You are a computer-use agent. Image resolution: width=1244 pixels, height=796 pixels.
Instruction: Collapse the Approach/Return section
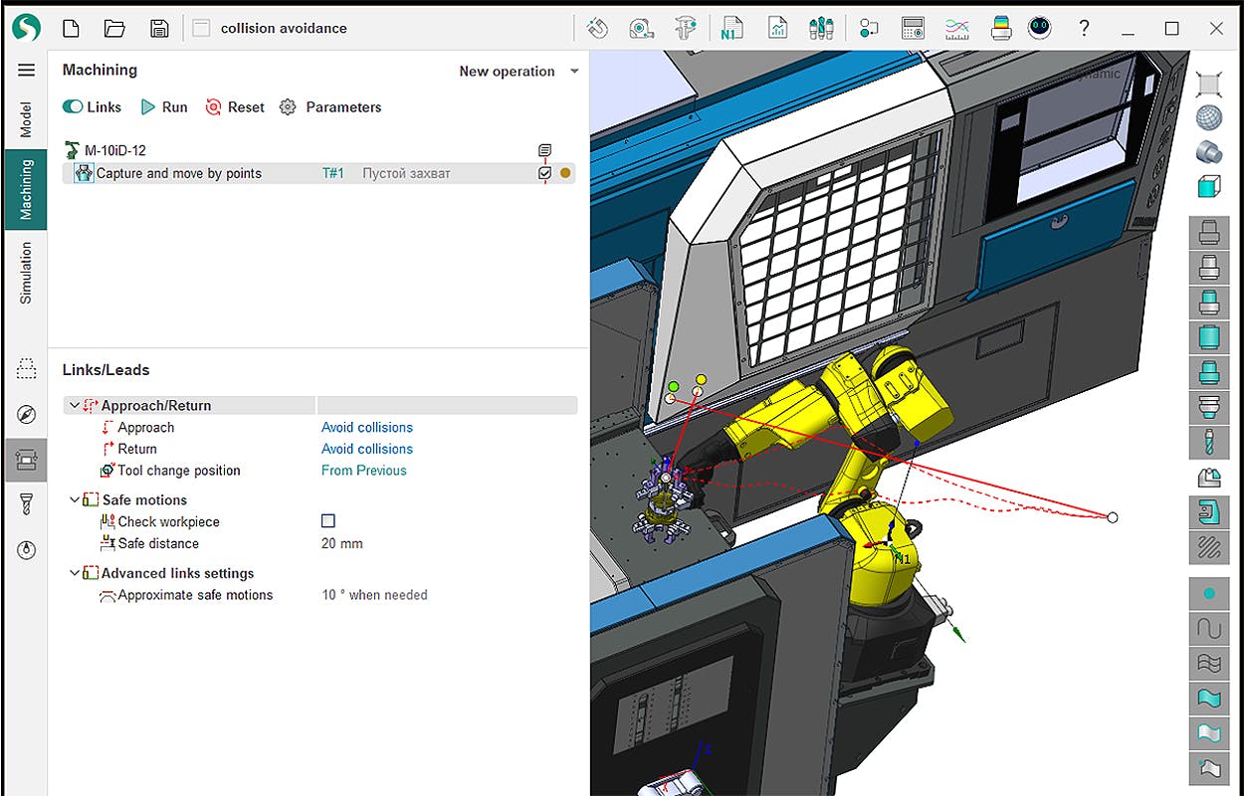coord(76,405)
